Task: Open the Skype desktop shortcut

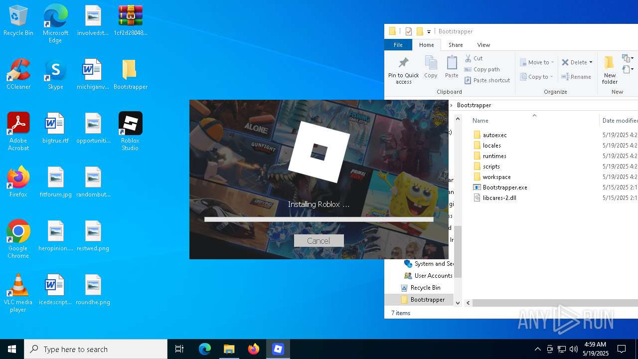Action: [55, 74]
